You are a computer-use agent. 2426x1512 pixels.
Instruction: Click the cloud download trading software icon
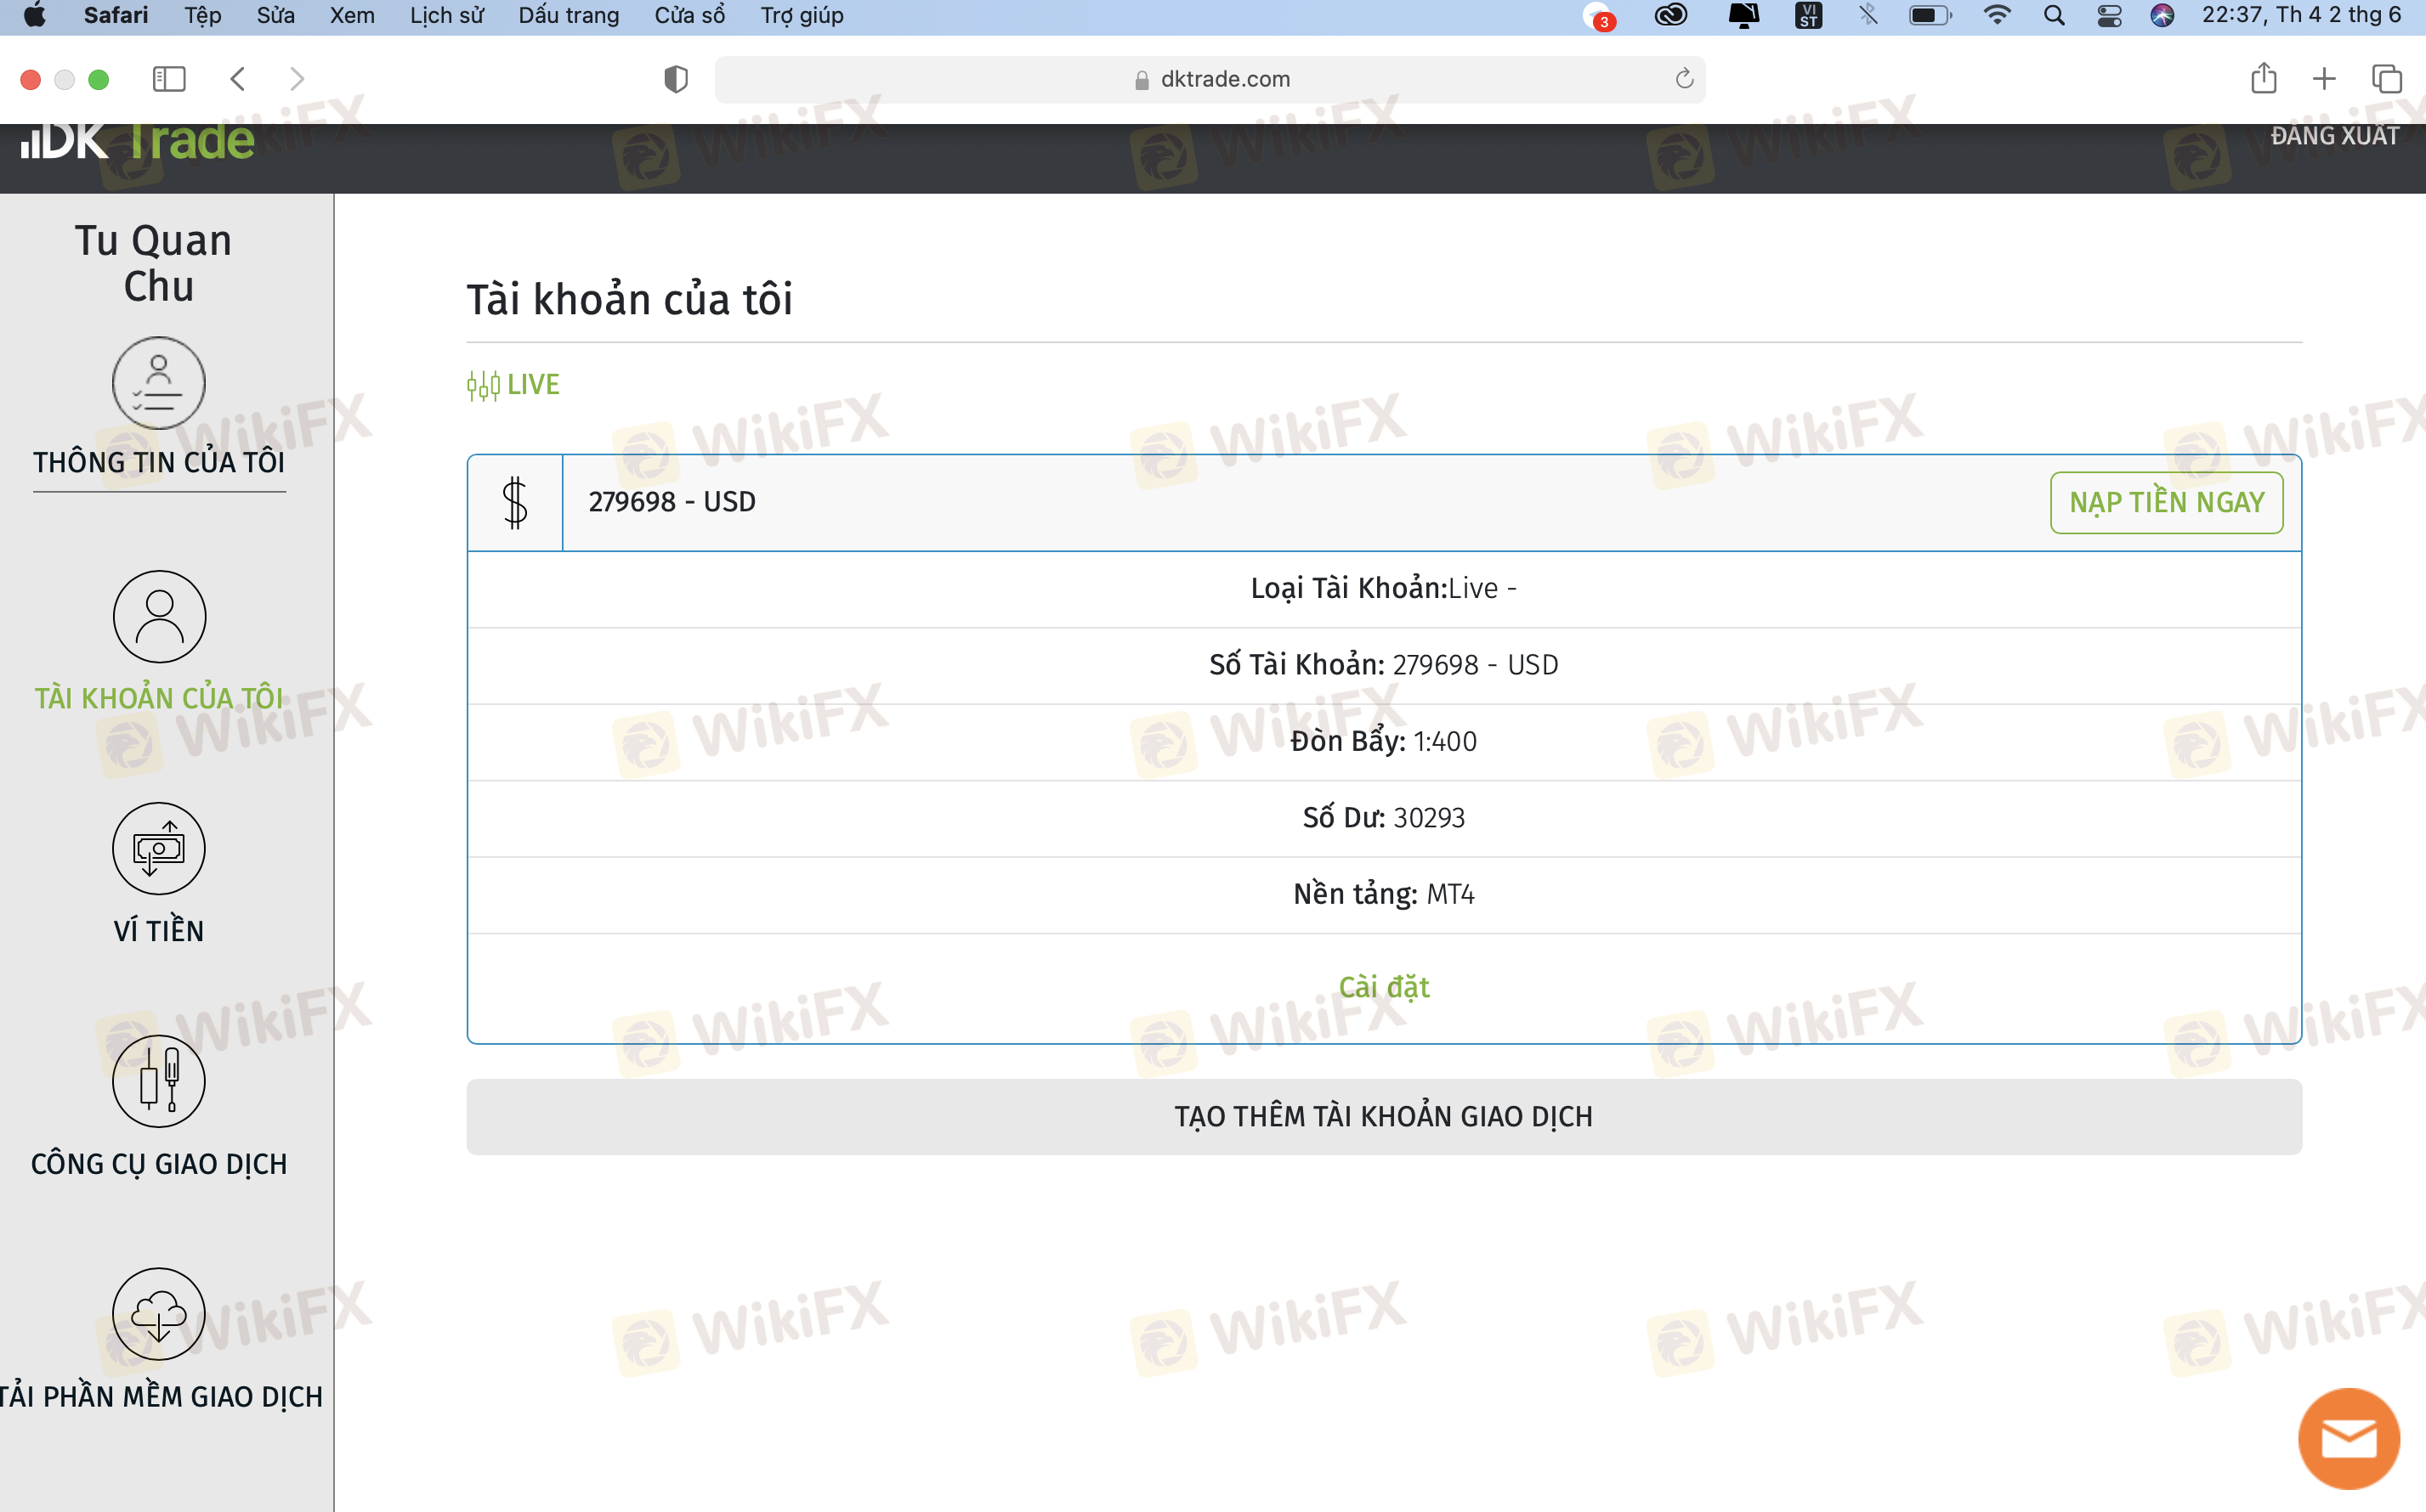[159, 1314]
